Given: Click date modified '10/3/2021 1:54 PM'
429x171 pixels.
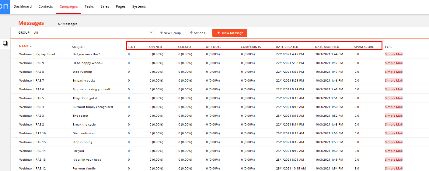Looking at the screenshot, I should (x=329, y=169).
